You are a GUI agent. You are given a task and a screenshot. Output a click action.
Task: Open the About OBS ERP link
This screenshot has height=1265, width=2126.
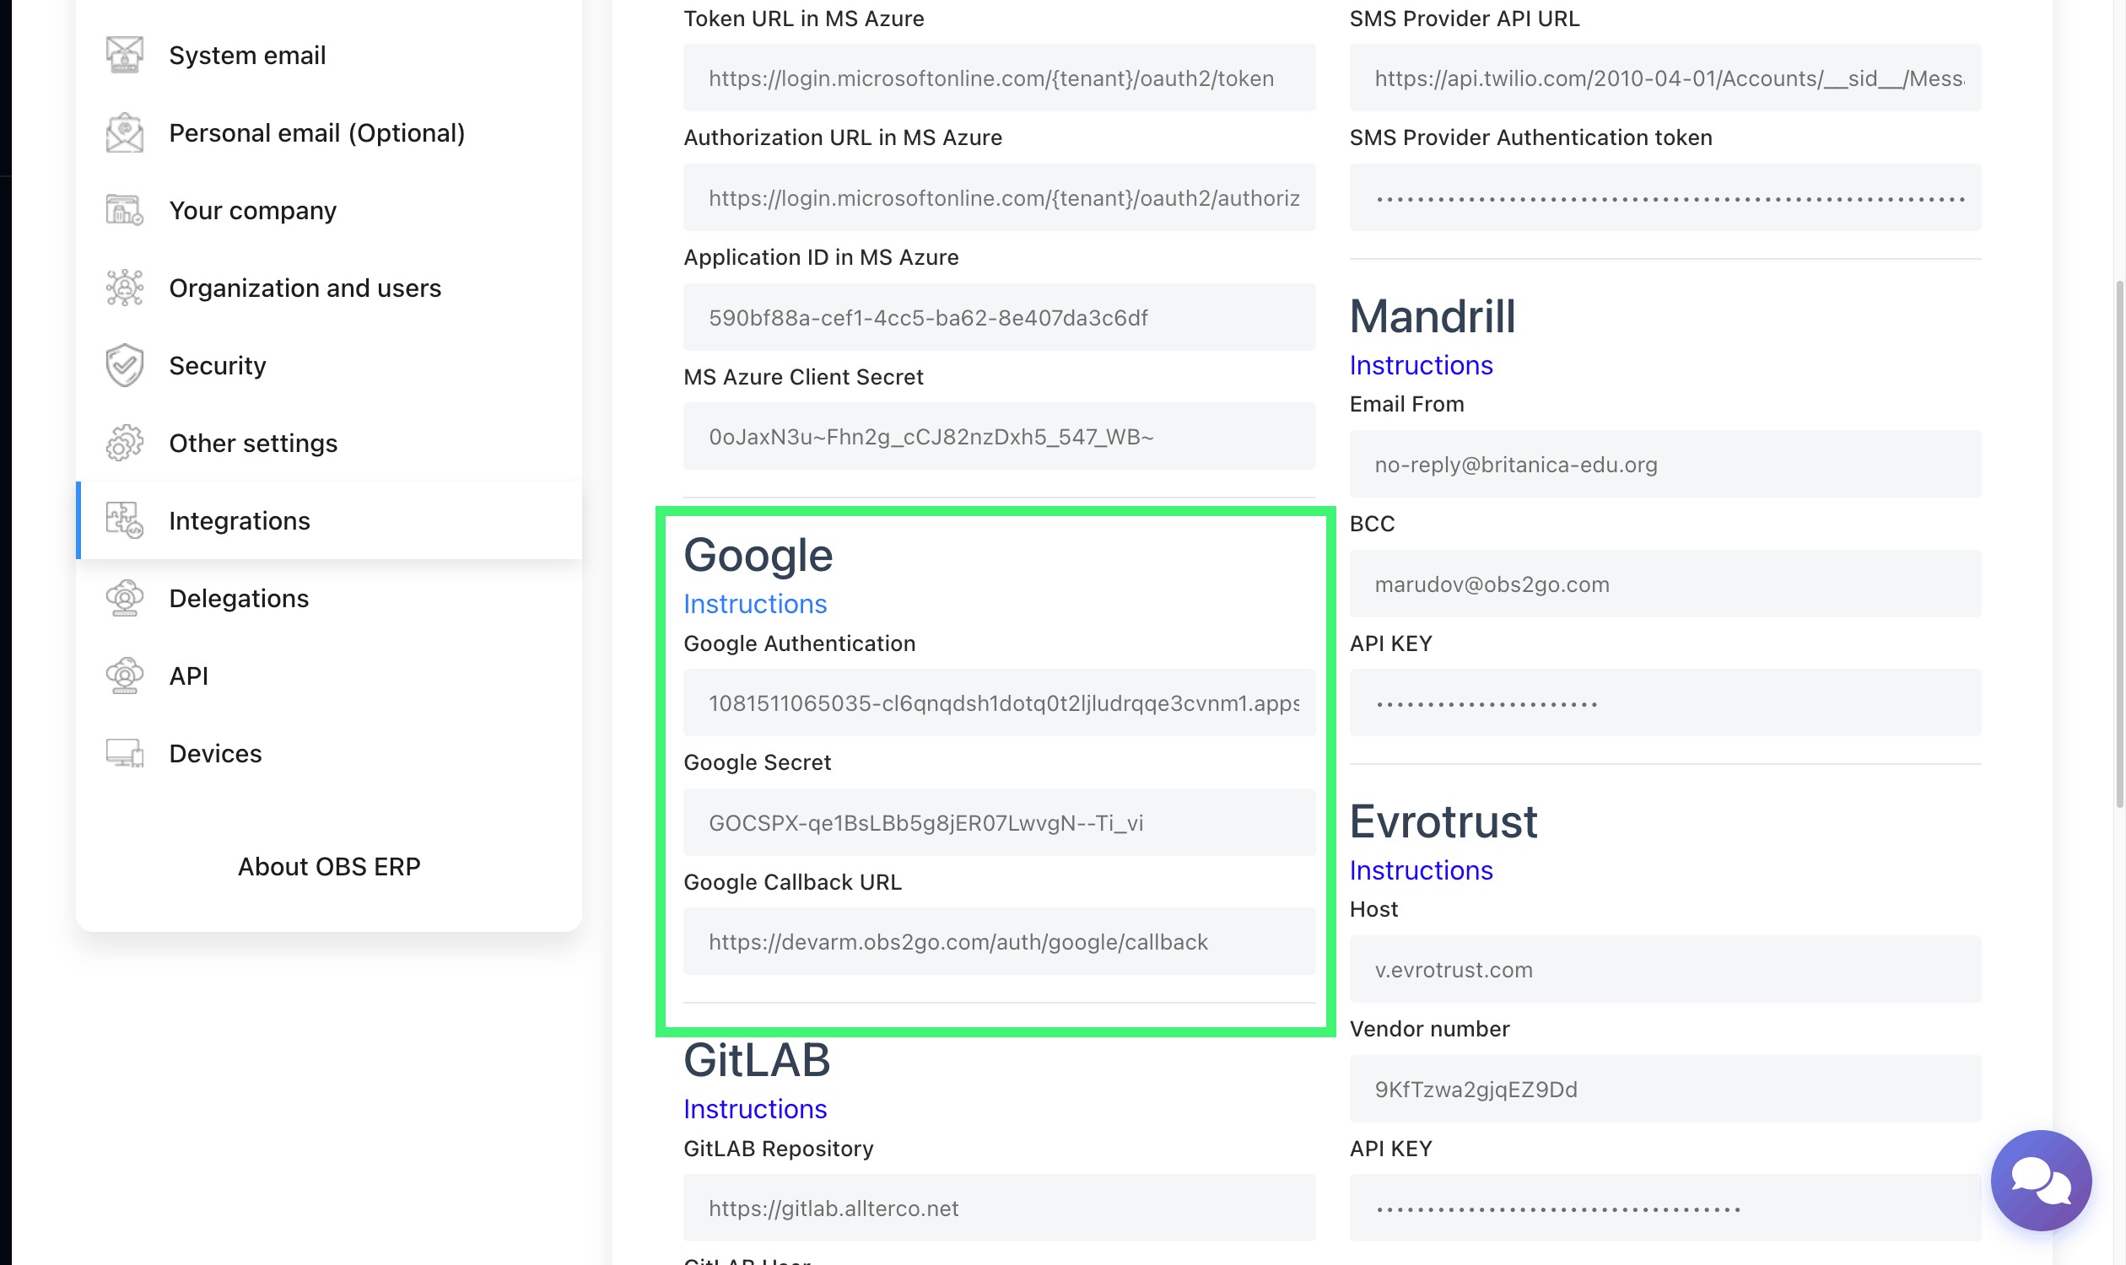329,866
